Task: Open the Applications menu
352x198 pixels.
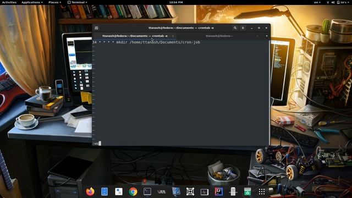Action: click(x=32, y=2)
